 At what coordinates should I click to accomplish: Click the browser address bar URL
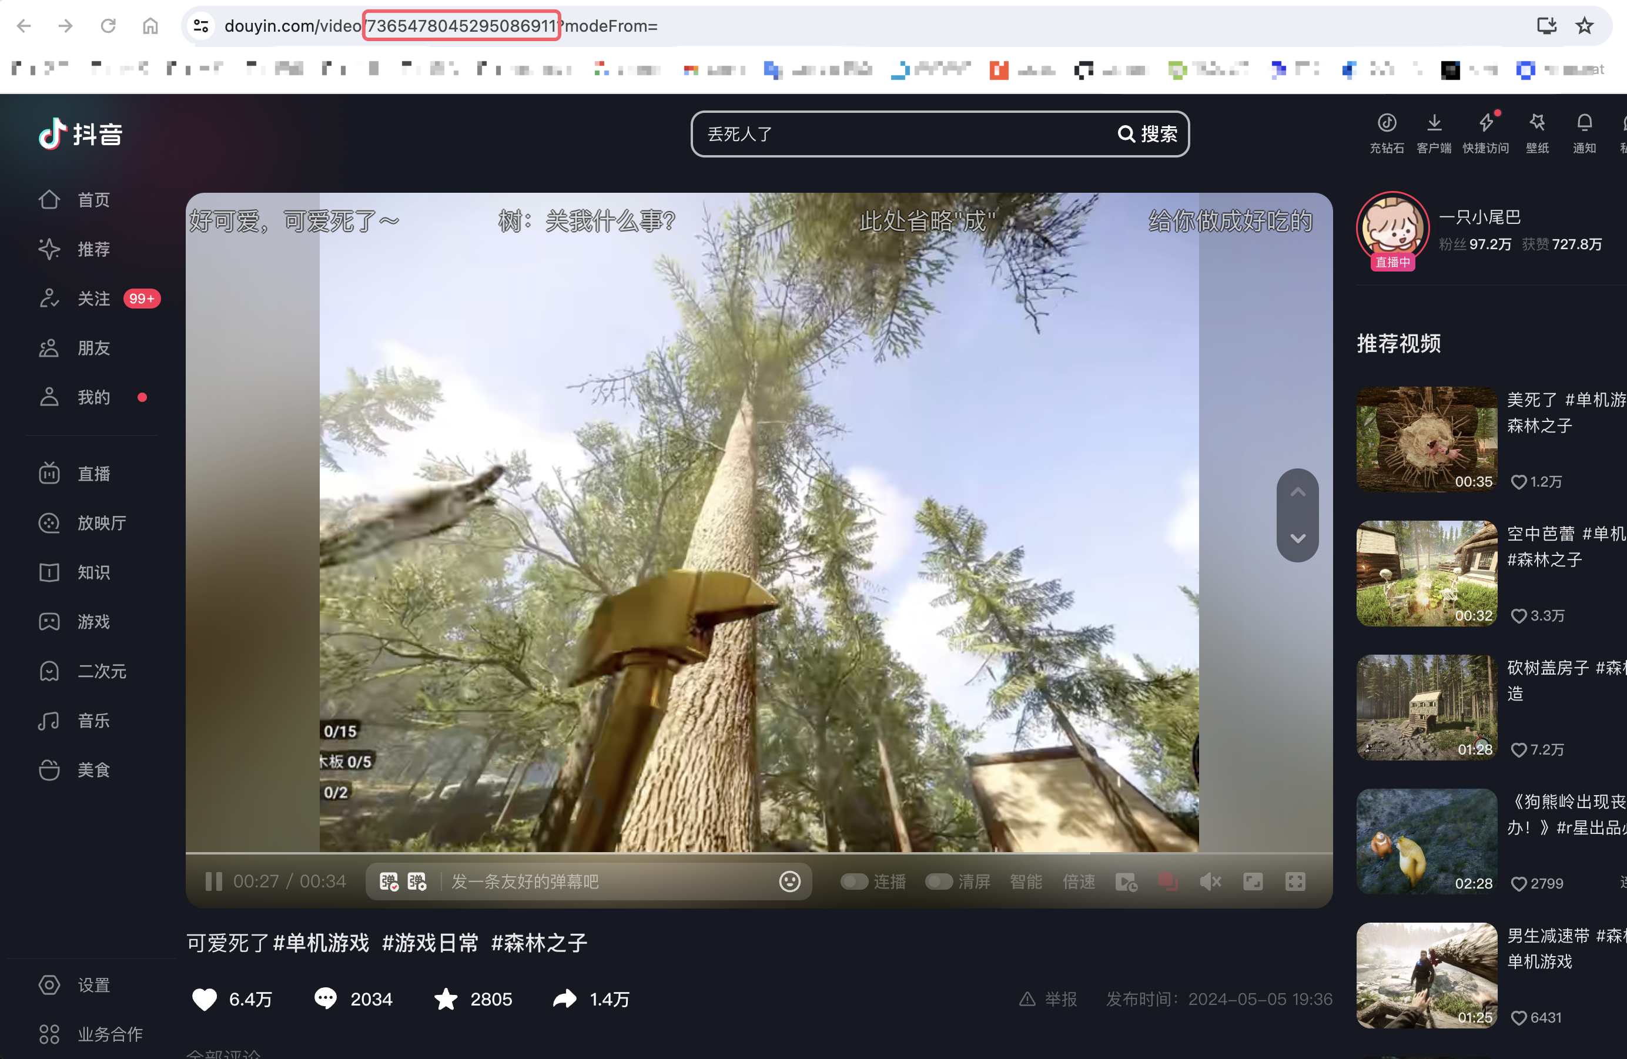pos(441,26)
